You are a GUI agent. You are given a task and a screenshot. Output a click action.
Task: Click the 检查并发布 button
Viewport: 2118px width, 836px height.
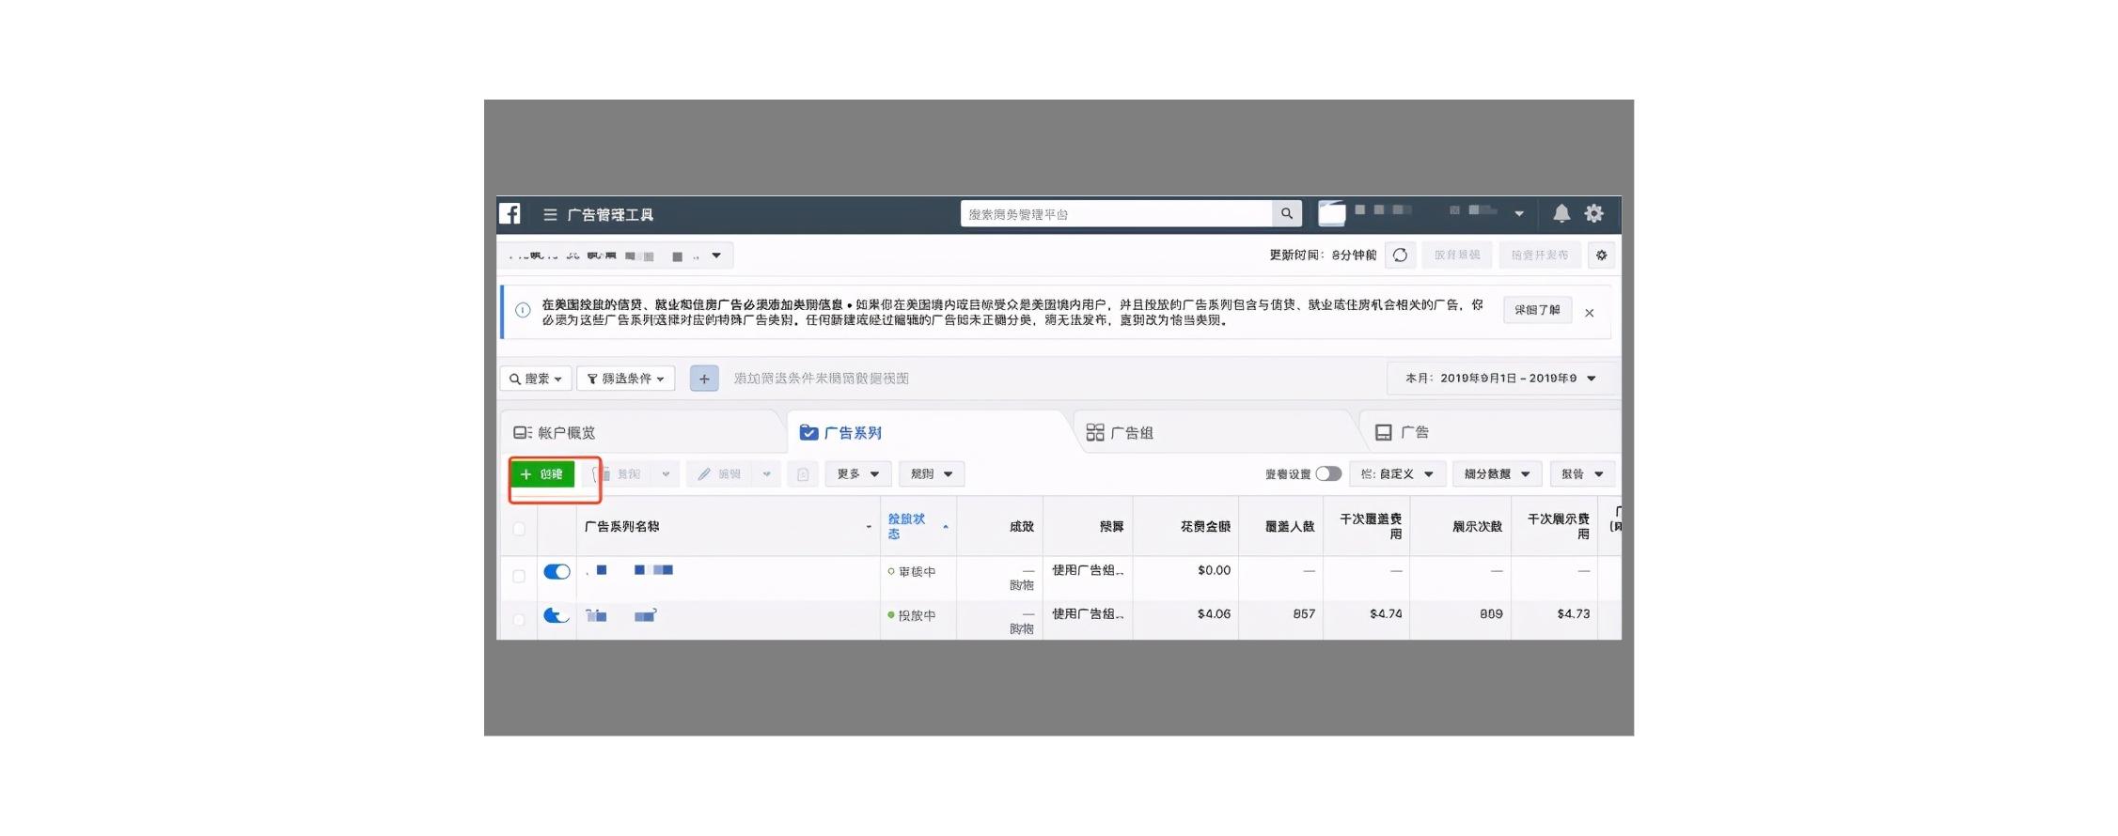pos(1540,255)
